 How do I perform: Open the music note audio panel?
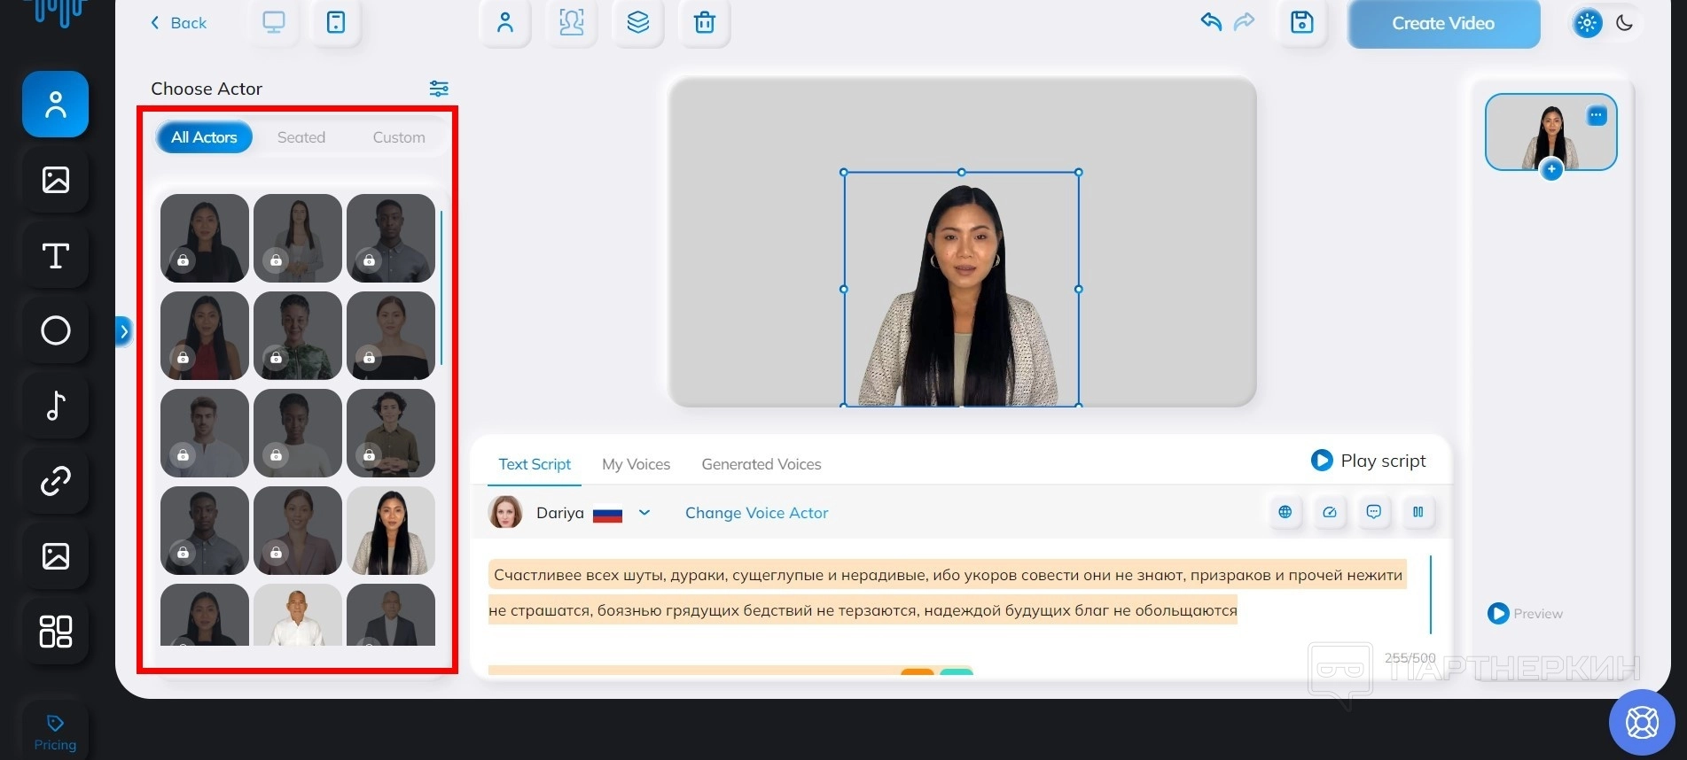(55, 406)
